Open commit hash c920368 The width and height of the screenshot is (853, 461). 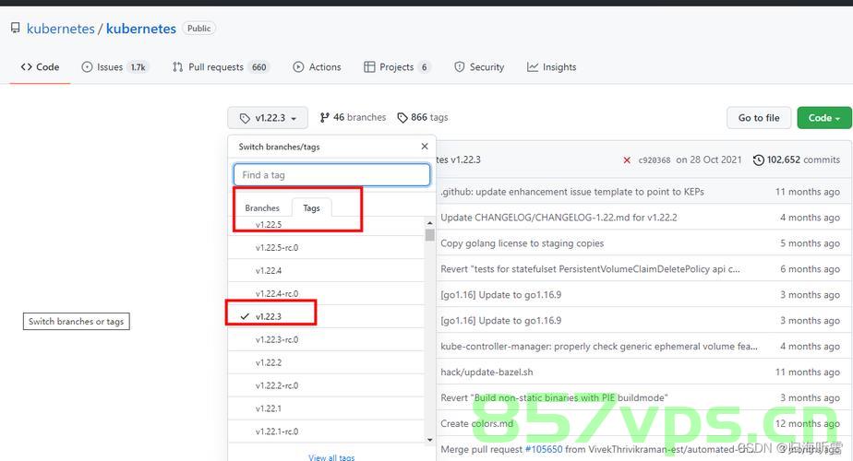[x=655, y=160]
